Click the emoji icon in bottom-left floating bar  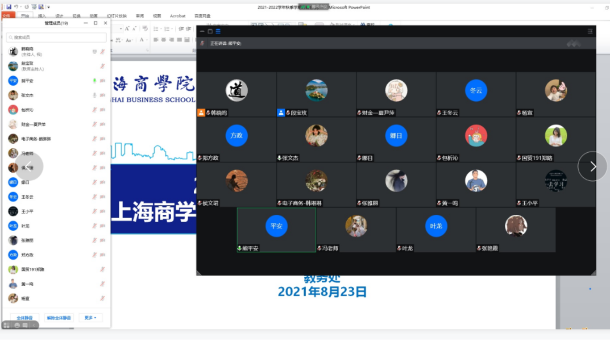(17, 325)
